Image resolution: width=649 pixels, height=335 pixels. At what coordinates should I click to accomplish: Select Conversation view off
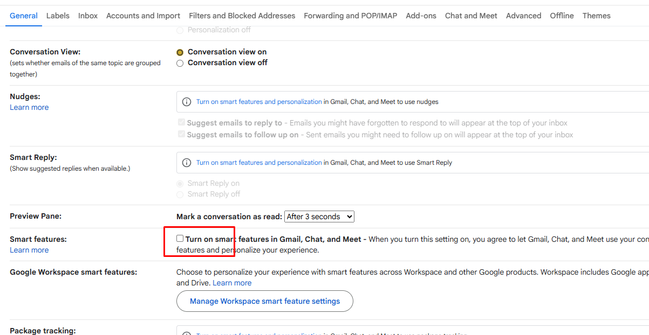[x=180, y=63]
